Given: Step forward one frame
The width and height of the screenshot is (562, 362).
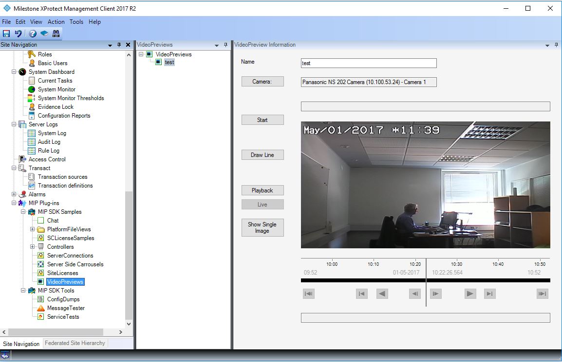Looking at the screenshot, I should tap(436, 294).
